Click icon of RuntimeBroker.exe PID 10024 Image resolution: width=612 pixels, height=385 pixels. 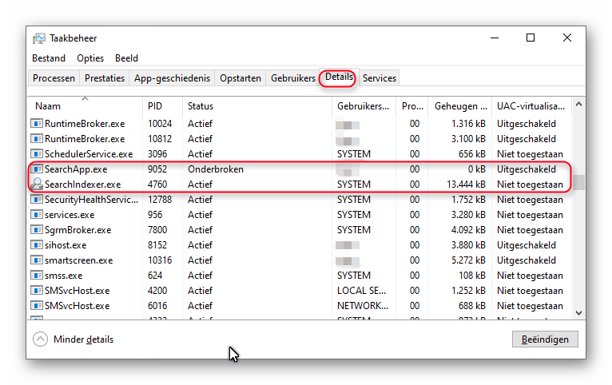coord(37,123)
